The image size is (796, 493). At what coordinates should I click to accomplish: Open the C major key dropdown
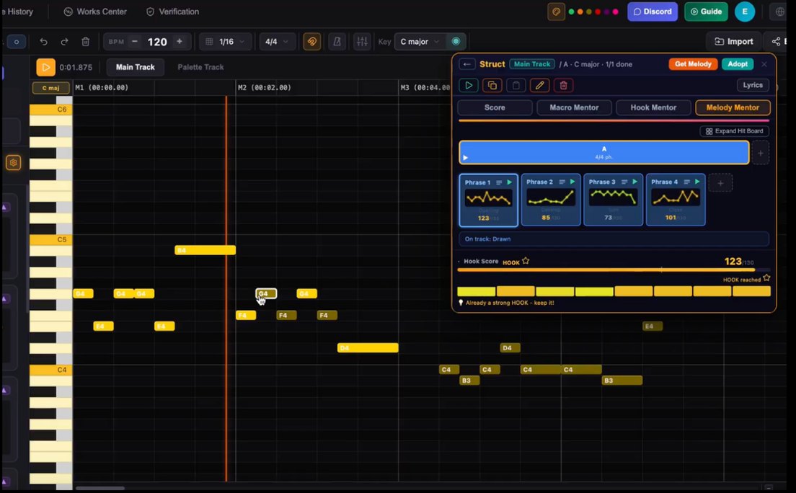coord(420,42)
